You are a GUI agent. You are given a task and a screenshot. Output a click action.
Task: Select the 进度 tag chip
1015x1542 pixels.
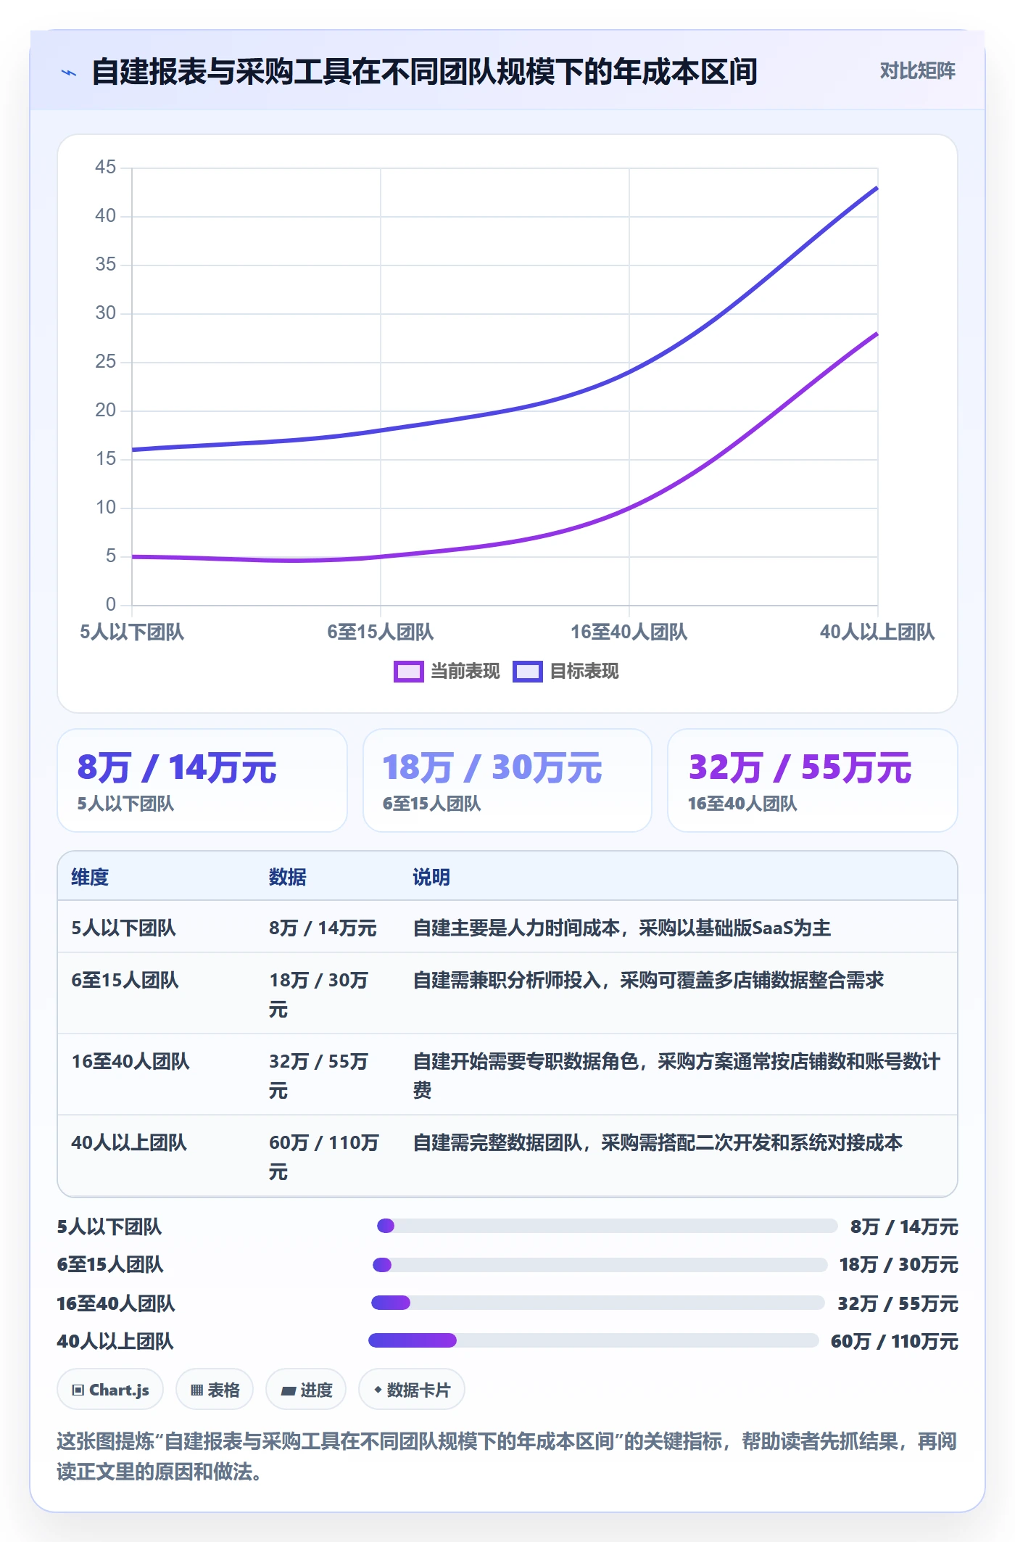(306, 1390)
